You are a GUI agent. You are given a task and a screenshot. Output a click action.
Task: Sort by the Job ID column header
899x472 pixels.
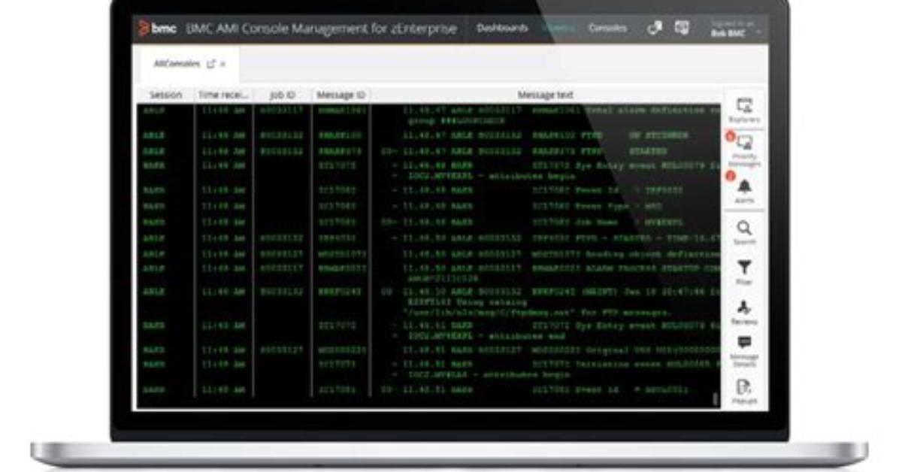point(282,95)
